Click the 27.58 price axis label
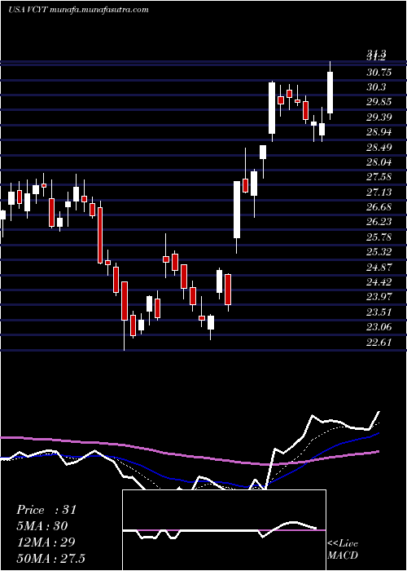This screenshot has width=407, height=571. point(379,177)
